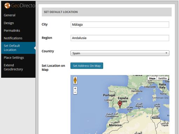
Task: Click the red location marker pin
Action: [120, 105]
